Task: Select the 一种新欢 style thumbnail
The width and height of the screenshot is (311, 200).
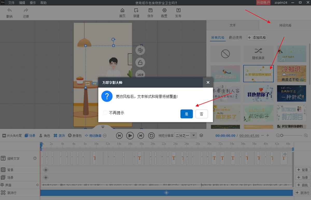Action: click(x=292, y=93)
